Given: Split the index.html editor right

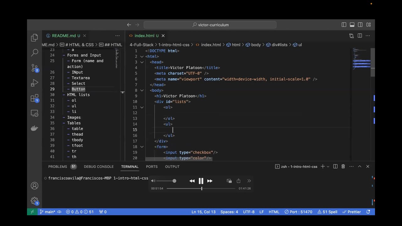Looking at the screenshot, I should coord(360,36).
